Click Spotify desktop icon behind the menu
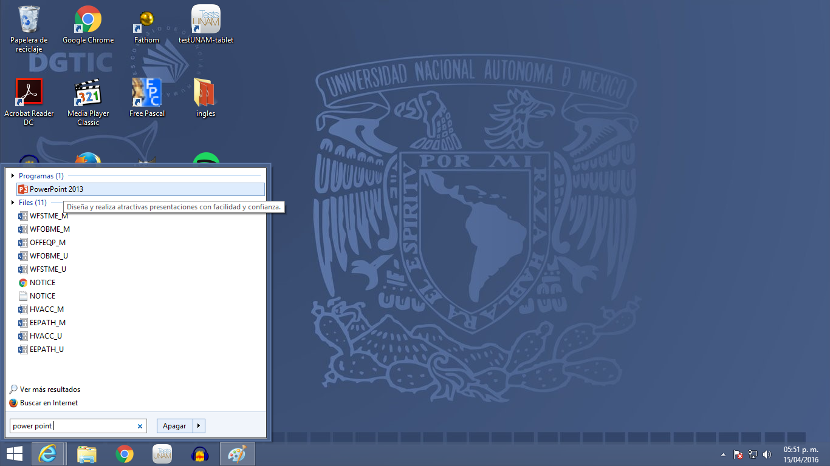This screenshot has height=466, width=830. click(x=206, y=158)
